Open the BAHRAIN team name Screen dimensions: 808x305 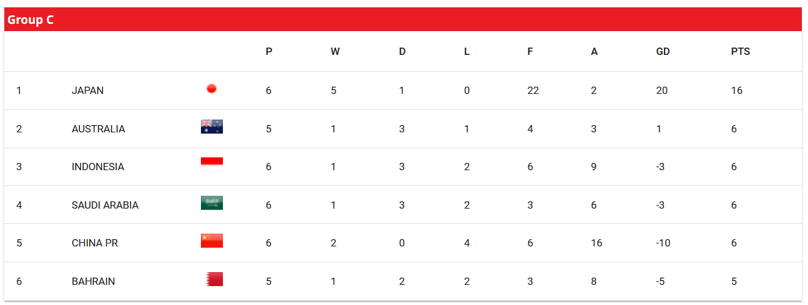[93, 281]
